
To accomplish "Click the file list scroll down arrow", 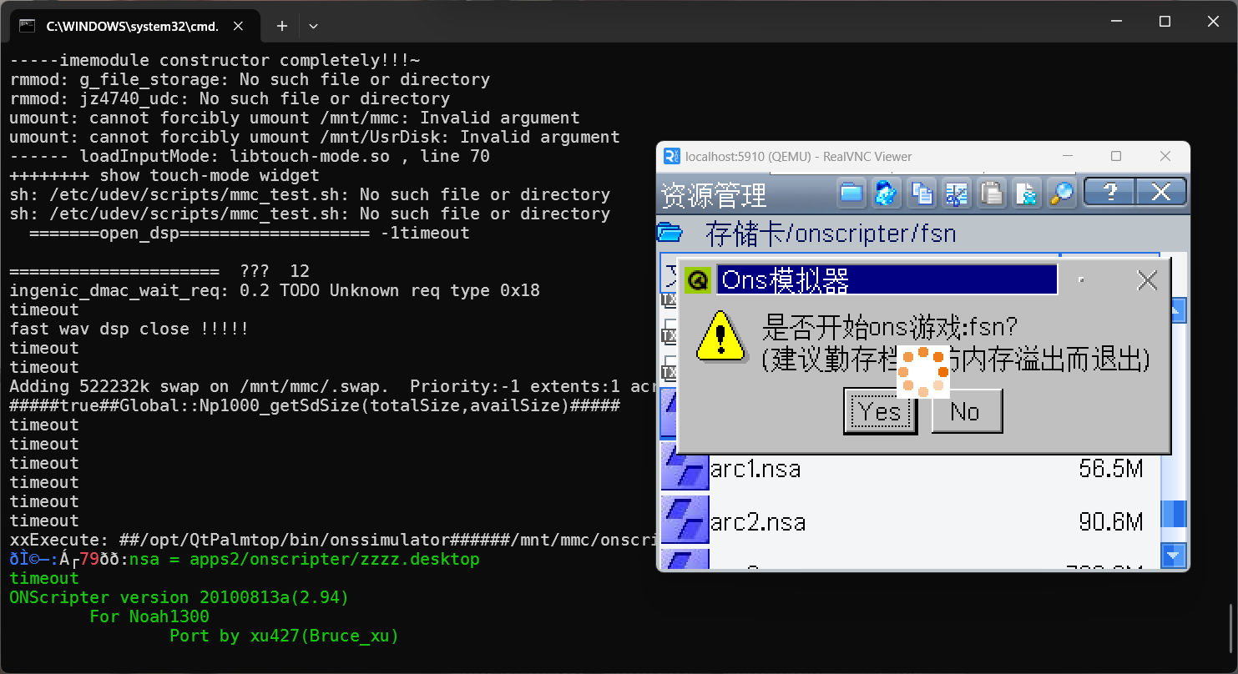I will click(x=1175, y=554).
